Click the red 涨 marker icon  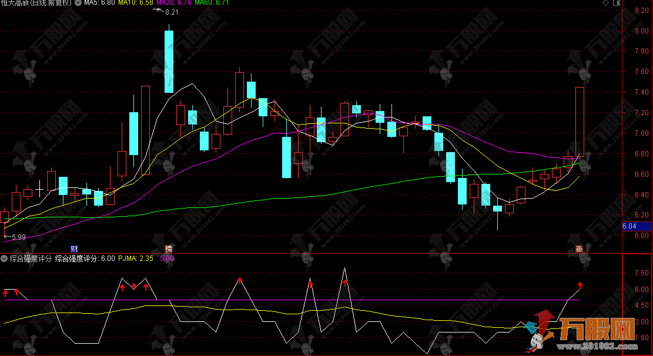coord(580,248)
